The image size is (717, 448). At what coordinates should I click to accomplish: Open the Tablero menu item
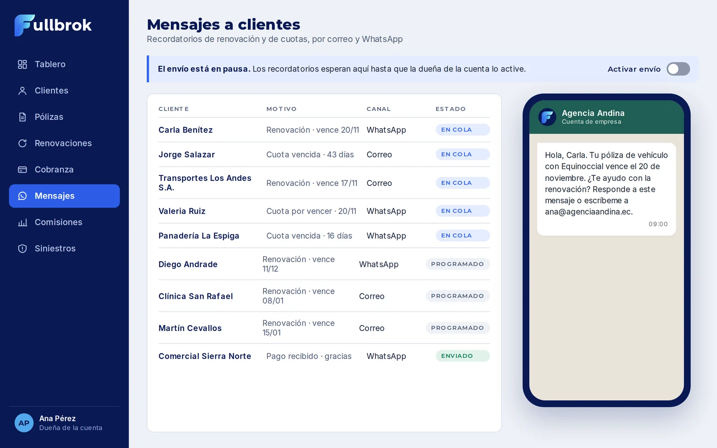pyautogui.click(x=64, y=64)
